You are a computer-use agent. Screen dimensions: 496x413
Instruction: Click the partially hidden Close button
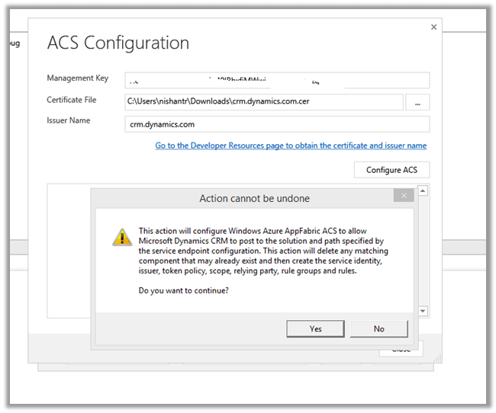click(401, 350)
